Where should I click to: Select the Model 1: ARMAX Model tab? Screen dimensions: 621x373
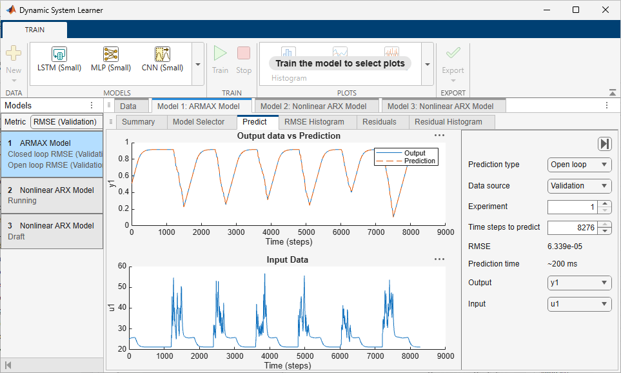point(202,106)
